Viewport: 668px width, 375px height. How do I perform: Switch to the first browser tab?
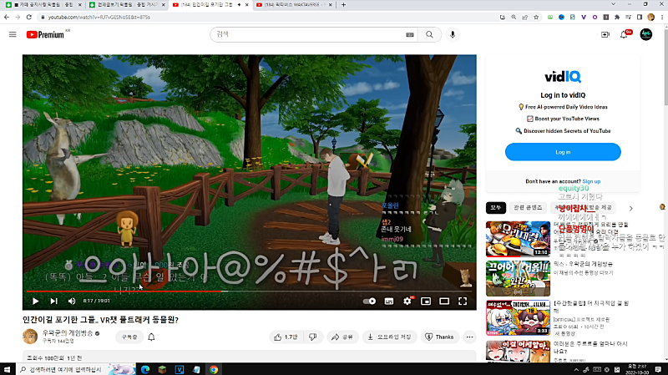(44, 5)
